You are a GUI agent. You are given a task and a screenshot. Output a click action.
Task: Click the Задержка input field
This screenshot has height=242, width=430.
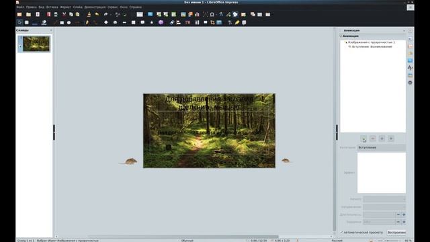pos(379,222)
